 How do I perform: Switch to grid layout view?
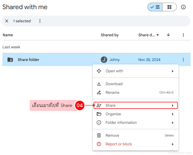point(169,7)
